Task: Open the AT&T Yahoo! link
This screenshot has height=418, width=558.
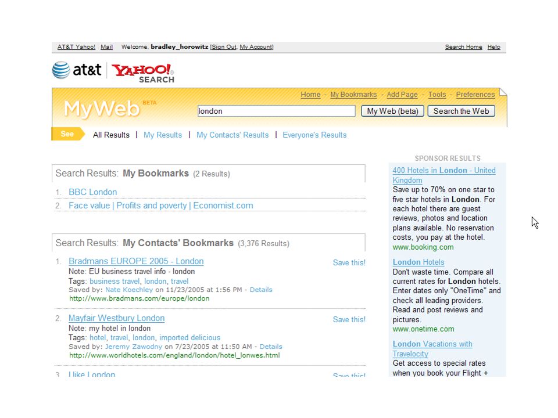Action: [x=76, y=47]
